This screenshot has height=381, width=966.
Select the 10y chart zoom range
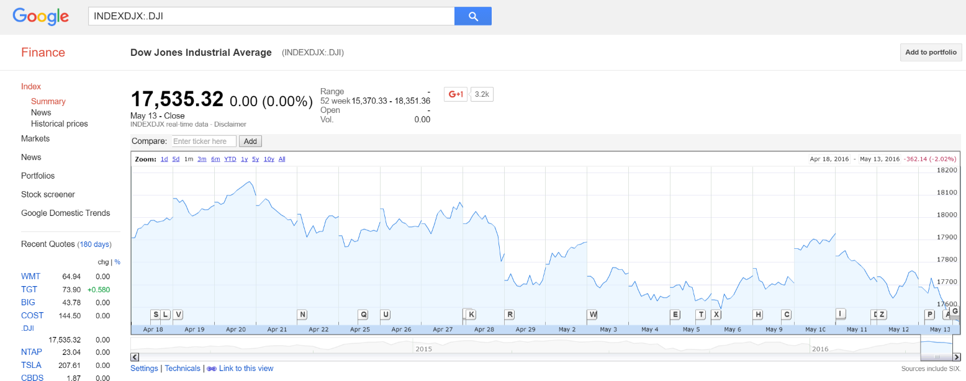click(x=269, y=159)
